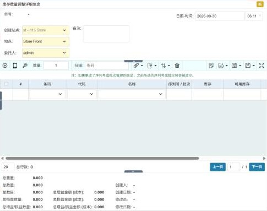Click the trash delete icon
Screen dimensions: 267x211
(177, 66)
